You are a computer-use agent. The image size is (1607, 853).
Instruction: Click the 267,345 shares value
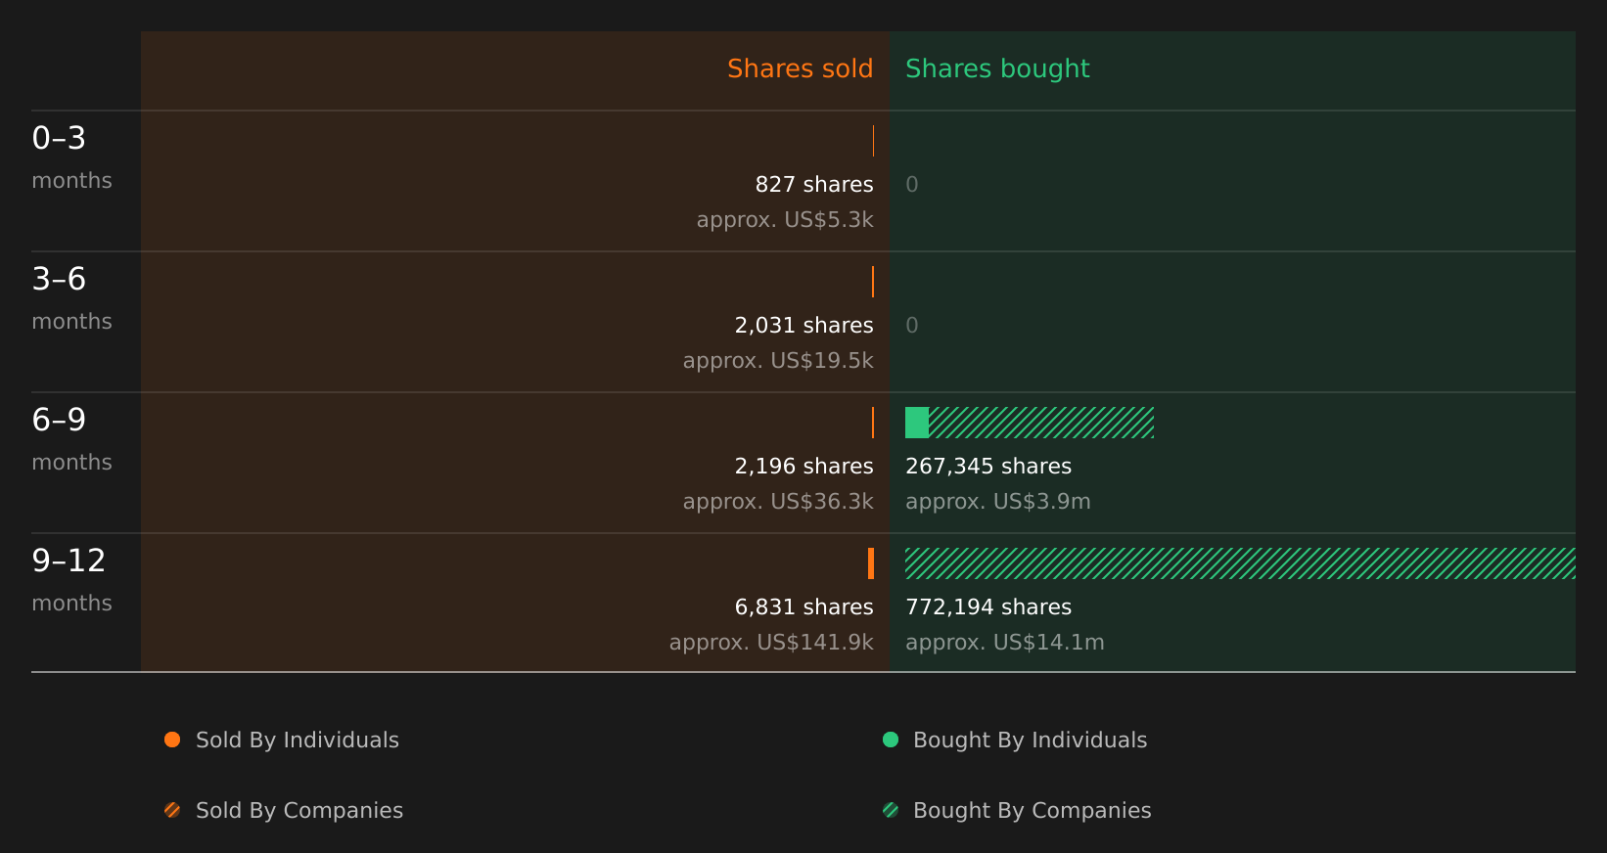[988, 467]
